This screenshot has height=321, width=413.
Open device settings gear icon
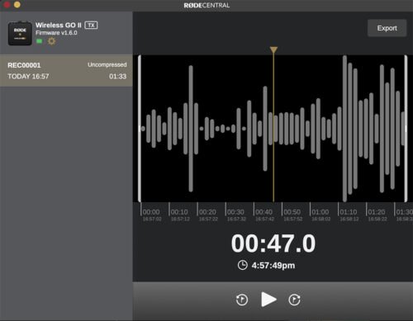(x=51, y=41)
